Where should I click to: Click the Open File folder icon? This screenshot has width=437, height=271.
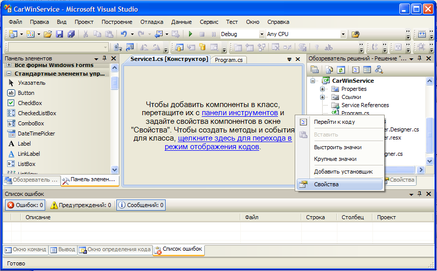click(x=48, y=34)
